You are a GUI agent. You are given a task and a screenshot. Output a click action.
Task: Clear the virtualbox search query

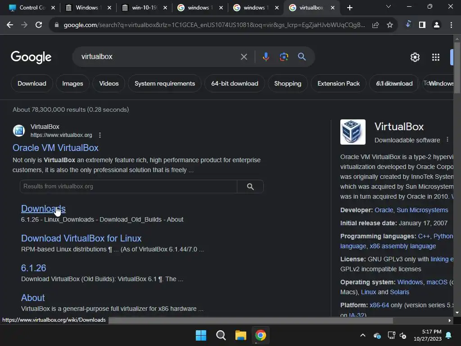pos(244,57)
